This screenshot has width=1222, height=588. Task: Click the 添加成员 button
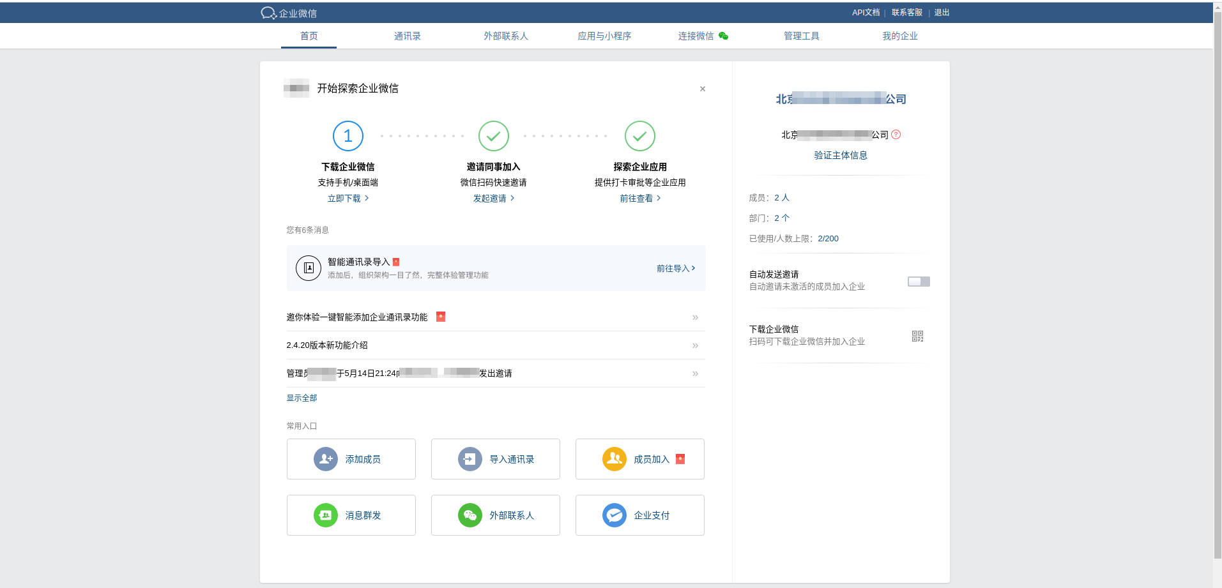tap(351, 459)
